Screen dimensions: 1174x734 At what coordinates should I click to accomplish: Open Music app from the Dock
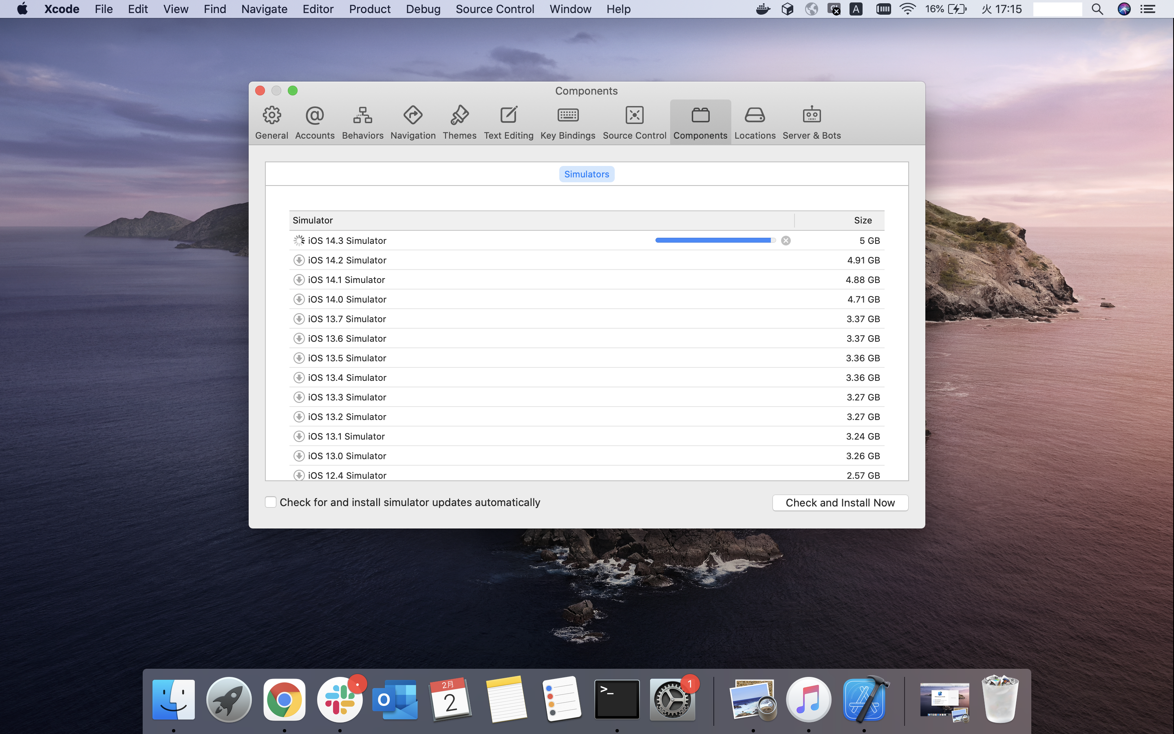(809, 699)
